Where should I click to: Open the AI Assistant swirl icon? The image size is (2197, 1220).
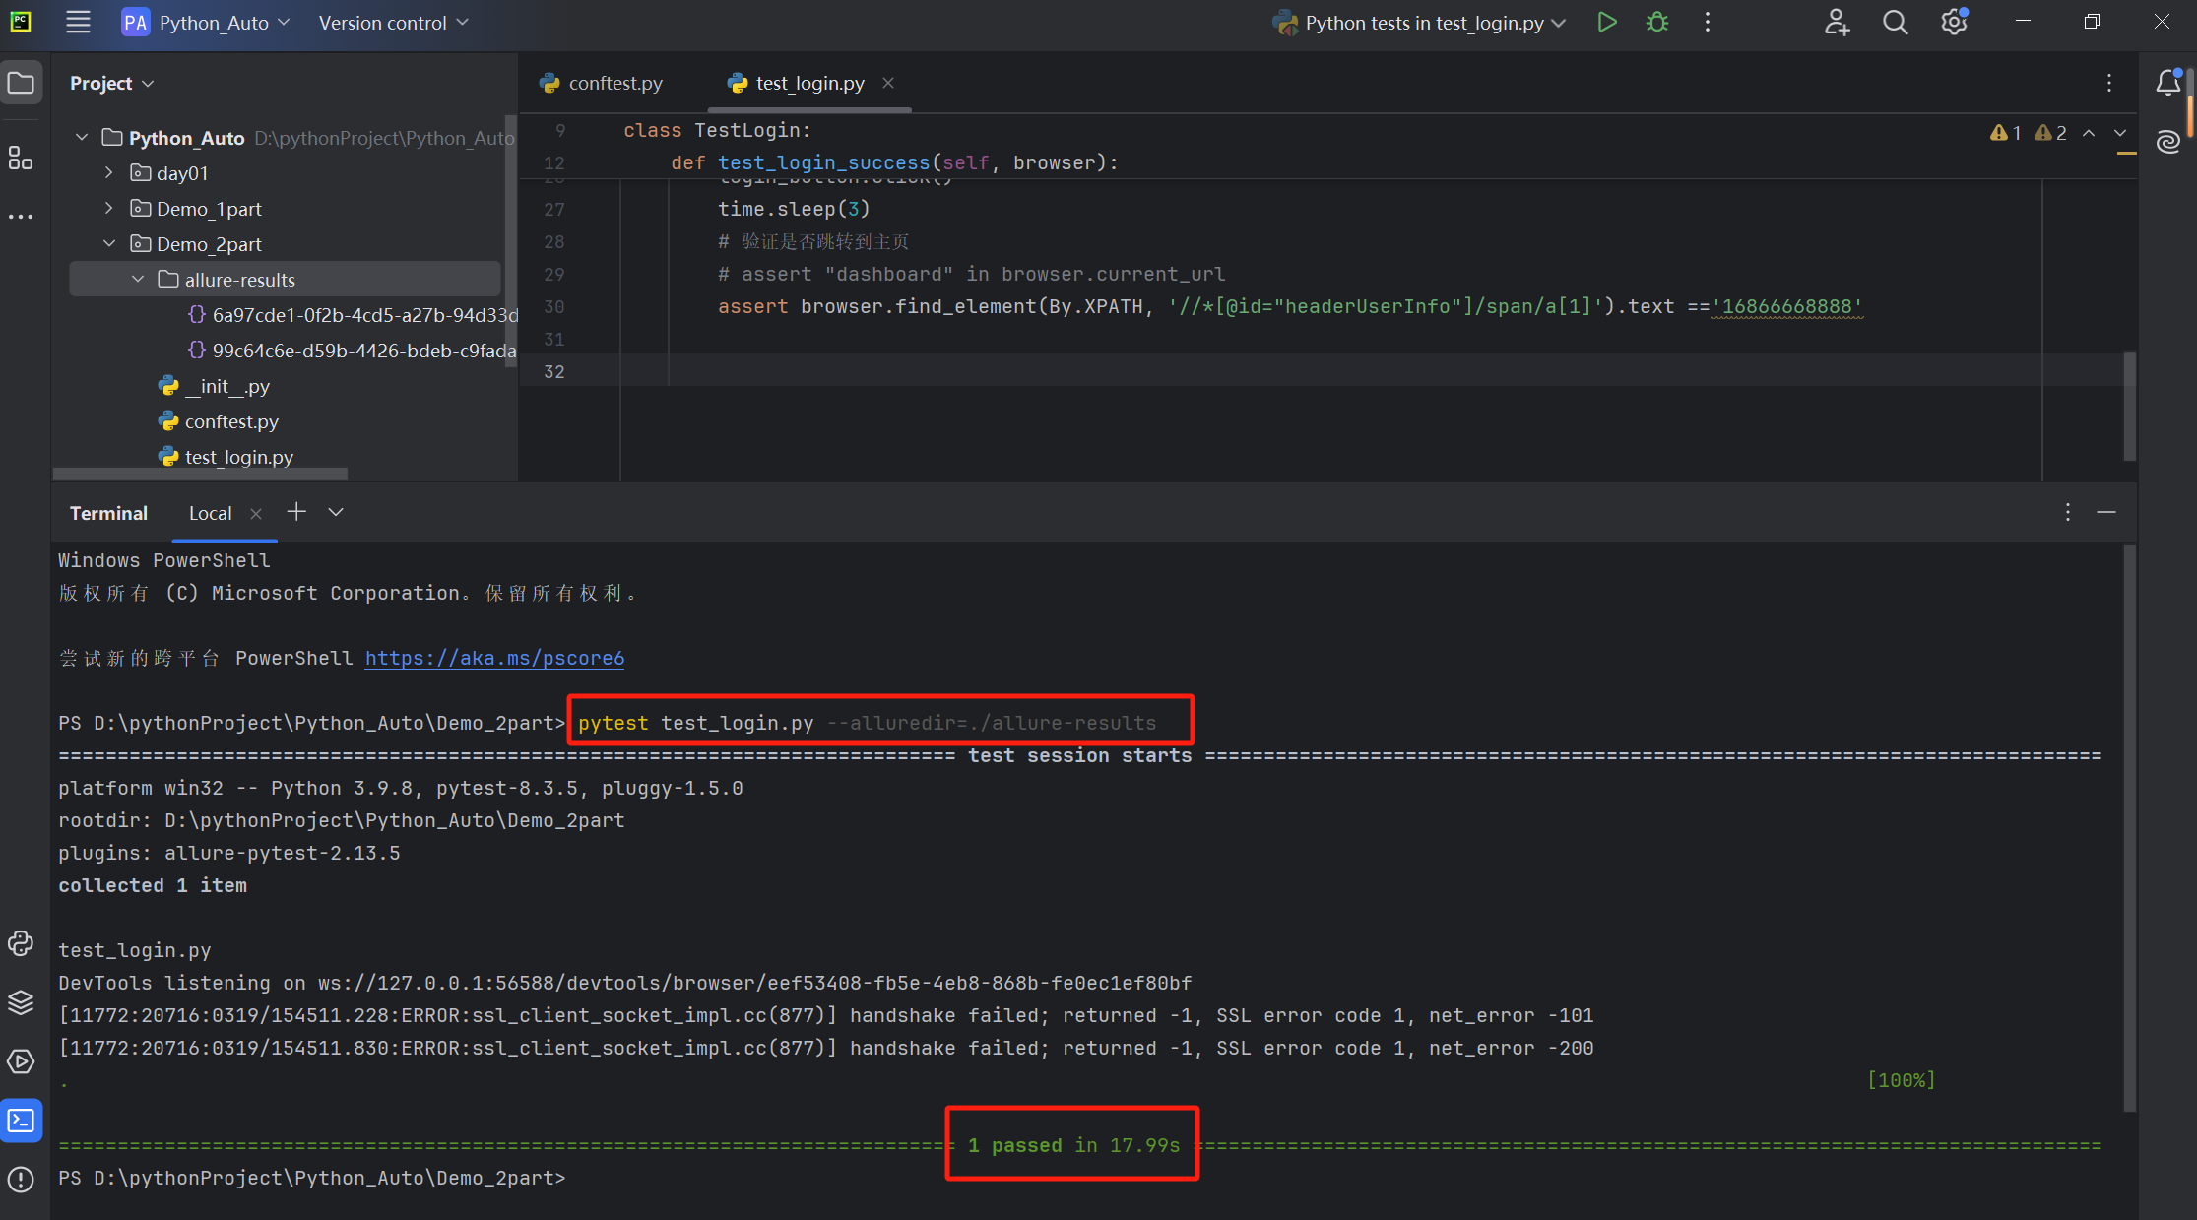pyautogui.click(x=2168, y=142)
